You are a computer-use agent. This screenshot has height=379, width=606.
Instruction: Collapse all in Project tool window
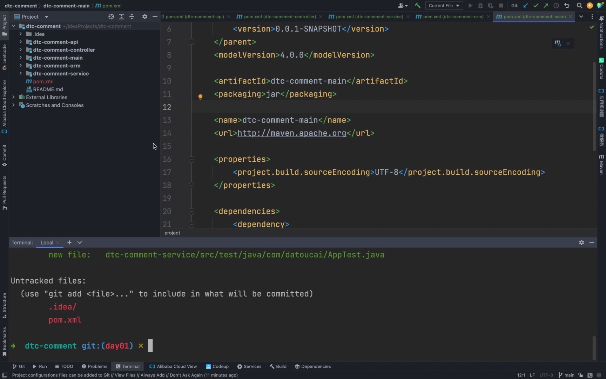pyautogui.click(x=132, y=16)
